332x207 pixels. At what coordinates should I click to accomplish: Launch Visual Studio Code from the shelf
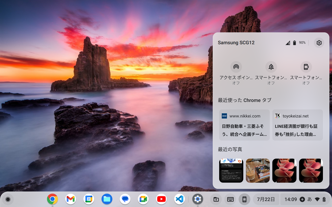pos(179,199)
